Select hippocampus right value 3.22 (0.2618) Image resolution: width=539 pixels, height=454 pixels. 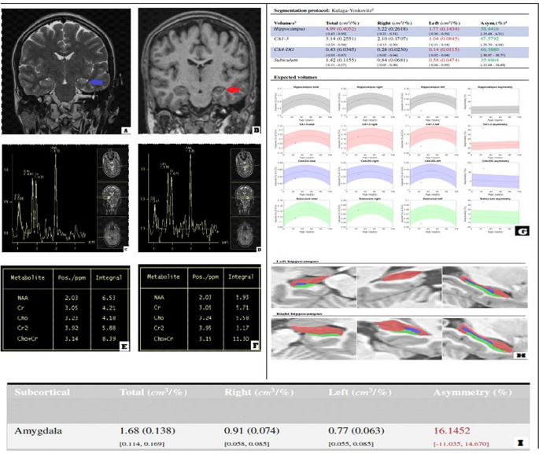[x=392, y=29]
